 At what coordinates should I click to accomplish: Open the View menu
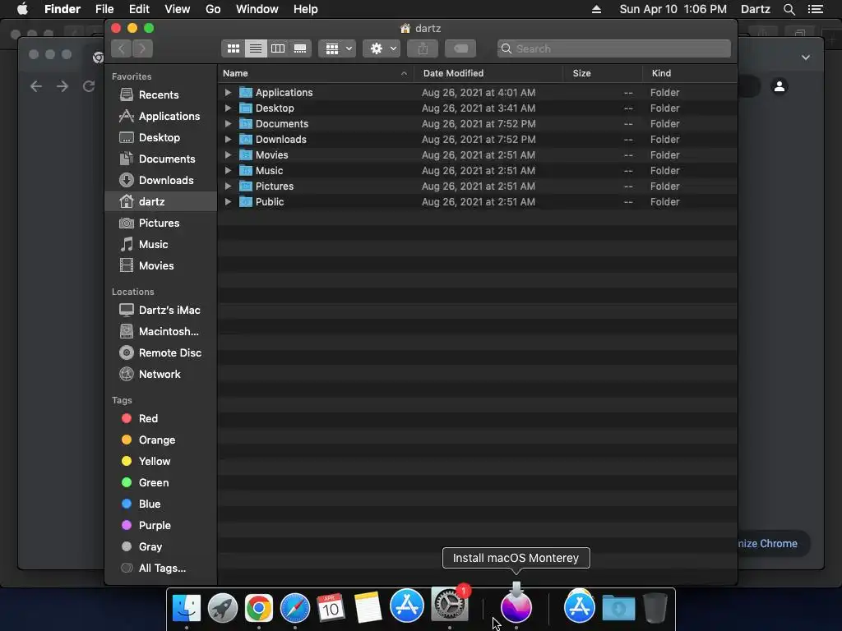click(x=178, y=9)
